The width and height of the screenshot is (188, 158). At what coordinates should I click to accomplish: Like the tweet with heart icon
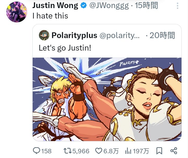click(99, 151)
